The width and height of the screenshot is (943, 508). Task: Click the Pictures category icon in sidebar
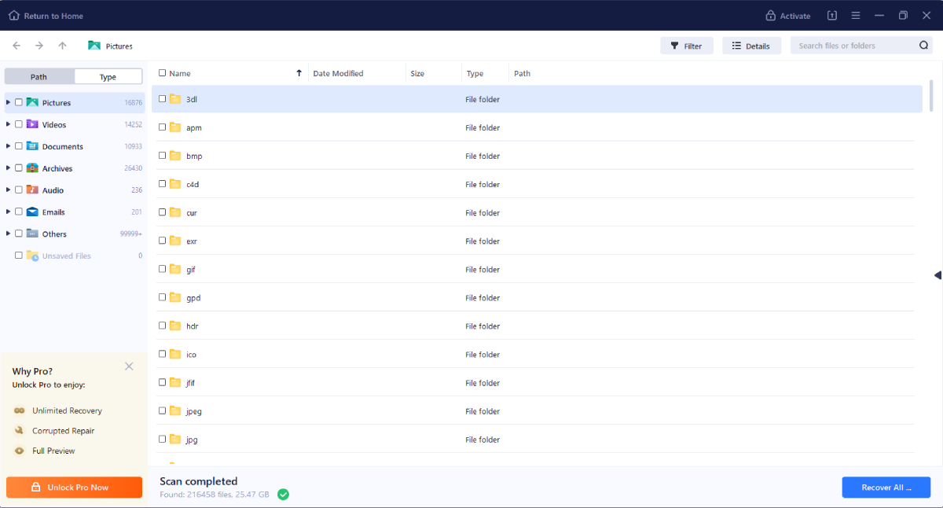(32, 102)
